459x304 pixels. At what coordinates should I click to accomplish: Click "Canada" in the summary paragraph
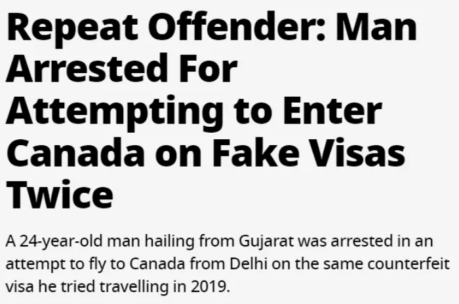[157, 264]
